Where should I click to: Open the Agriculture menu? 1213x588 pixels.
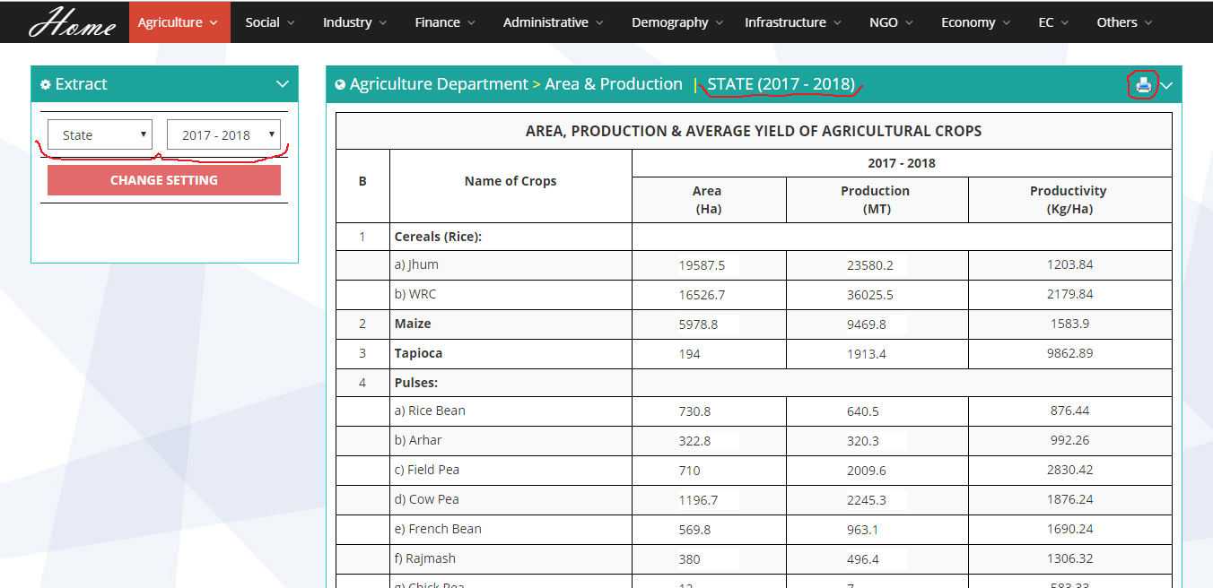coord(179,22)
